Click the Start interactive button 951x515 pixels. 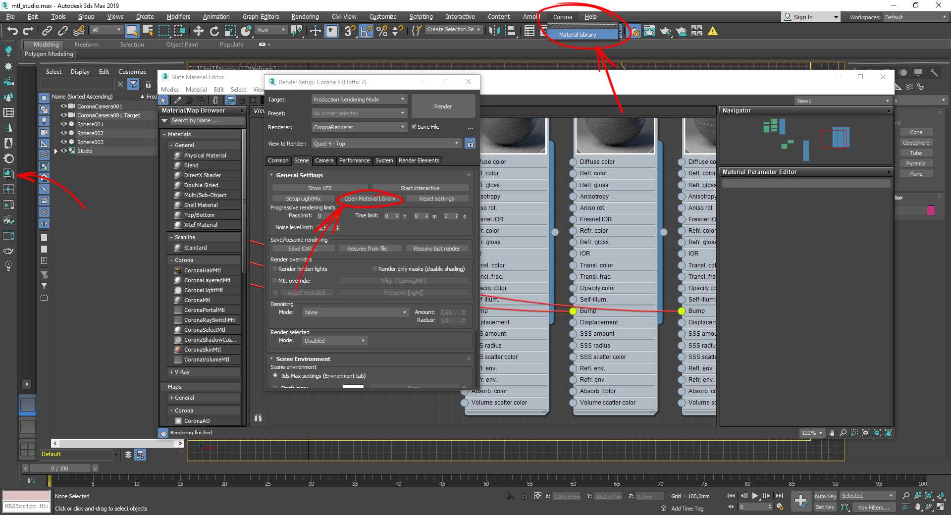(x=420, y=188)
